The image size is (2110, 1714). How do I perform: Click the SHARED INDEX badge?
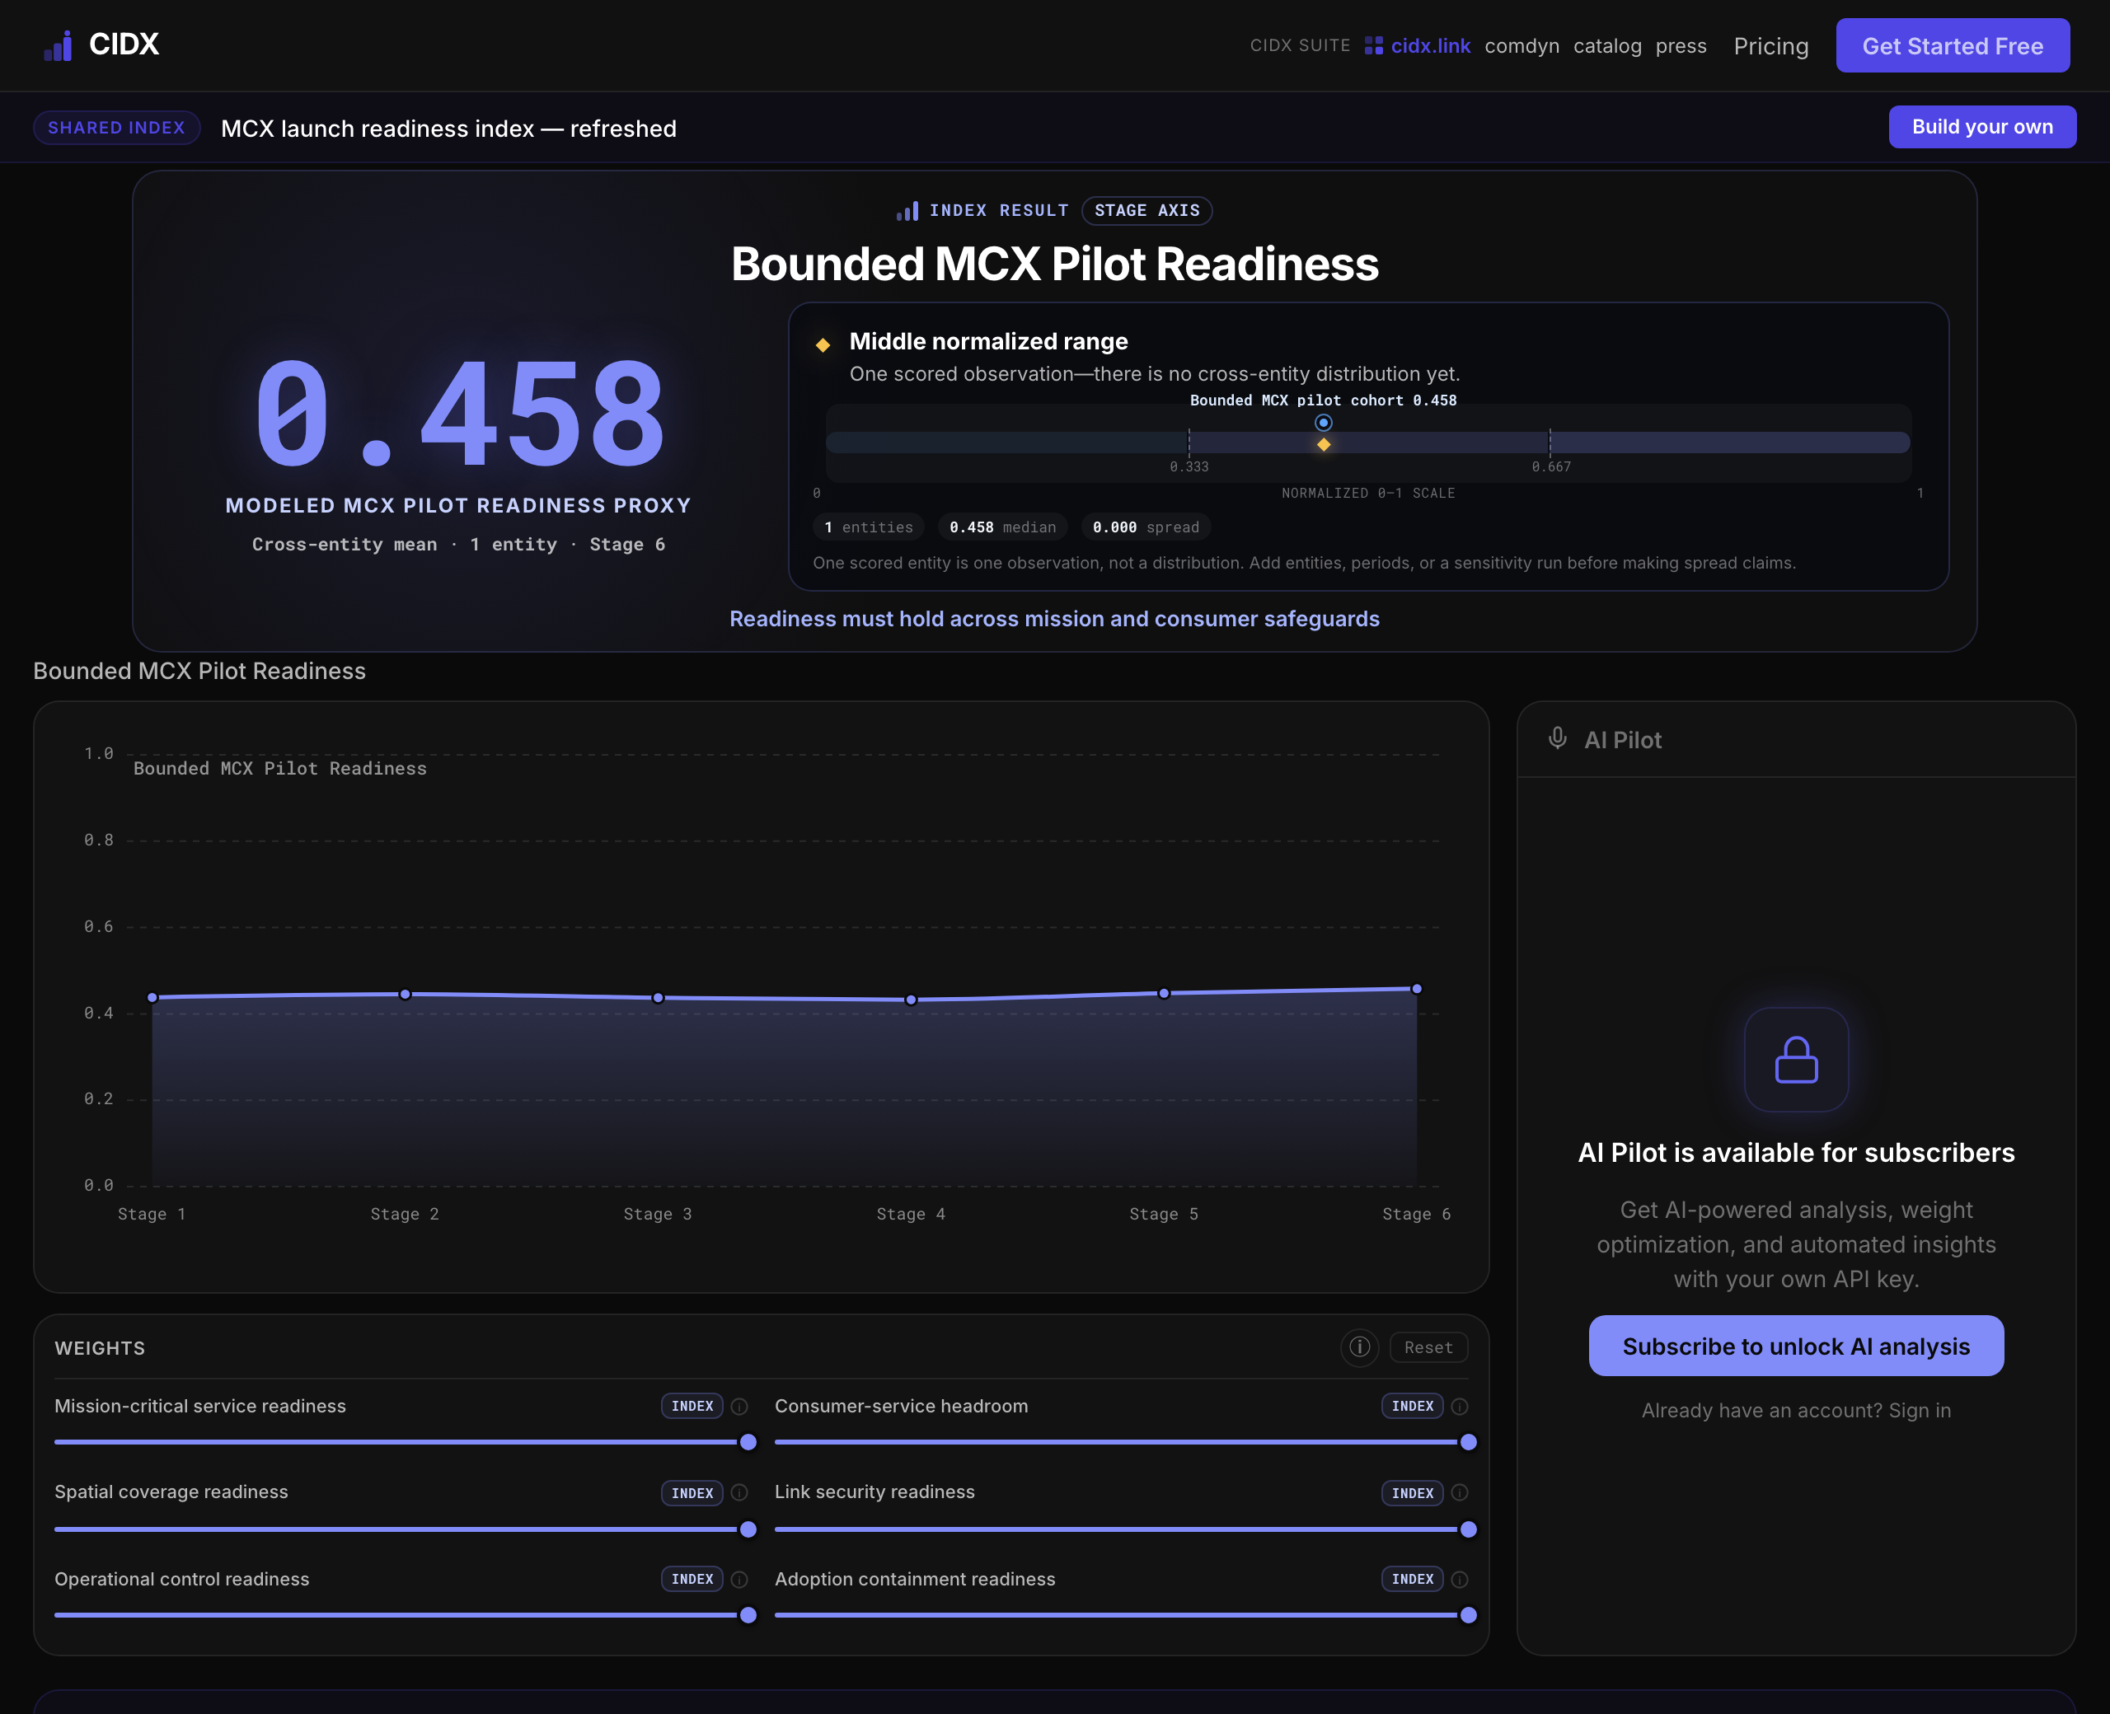tap(116, 128)
